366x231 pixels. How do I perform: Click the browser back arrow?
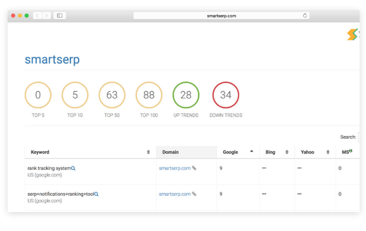(37, 16)
